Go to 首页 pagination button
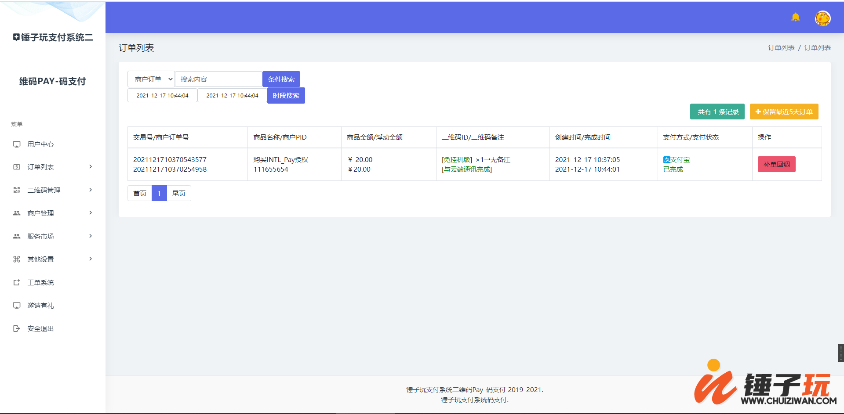This screenshot has height=414, width=844. (140, 193)
